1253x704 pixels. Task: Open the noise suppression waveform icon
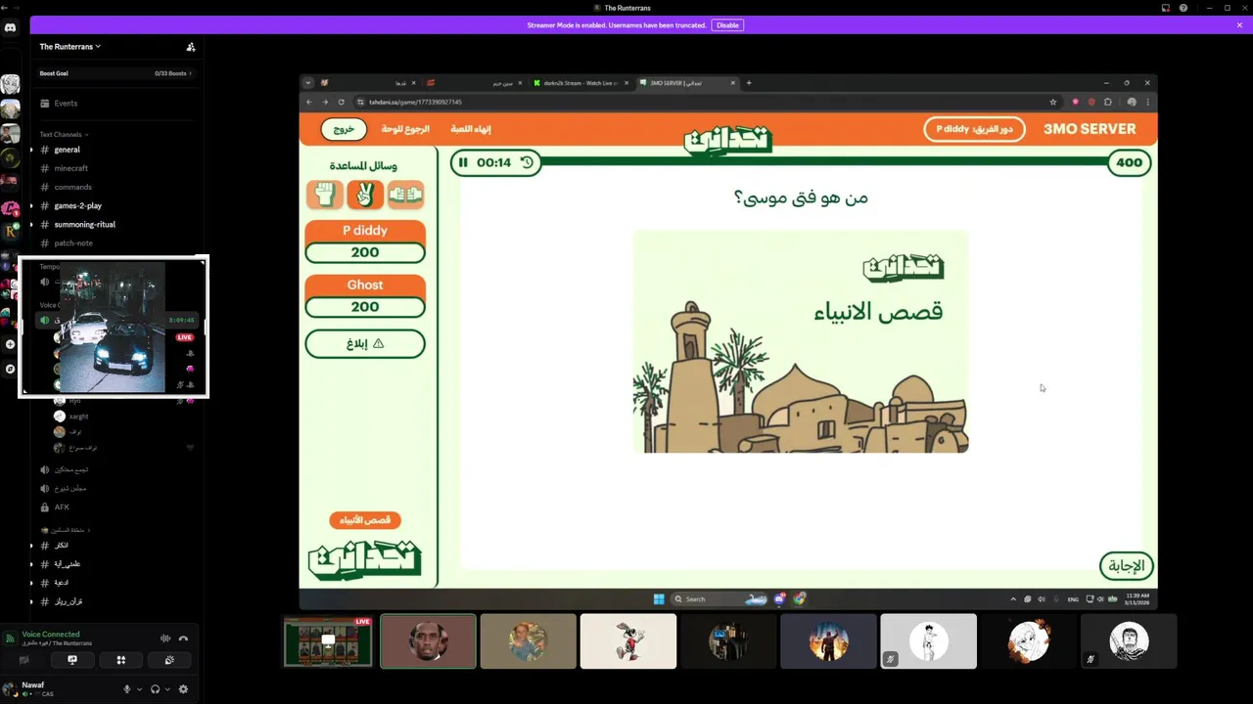tap(164, 638)
